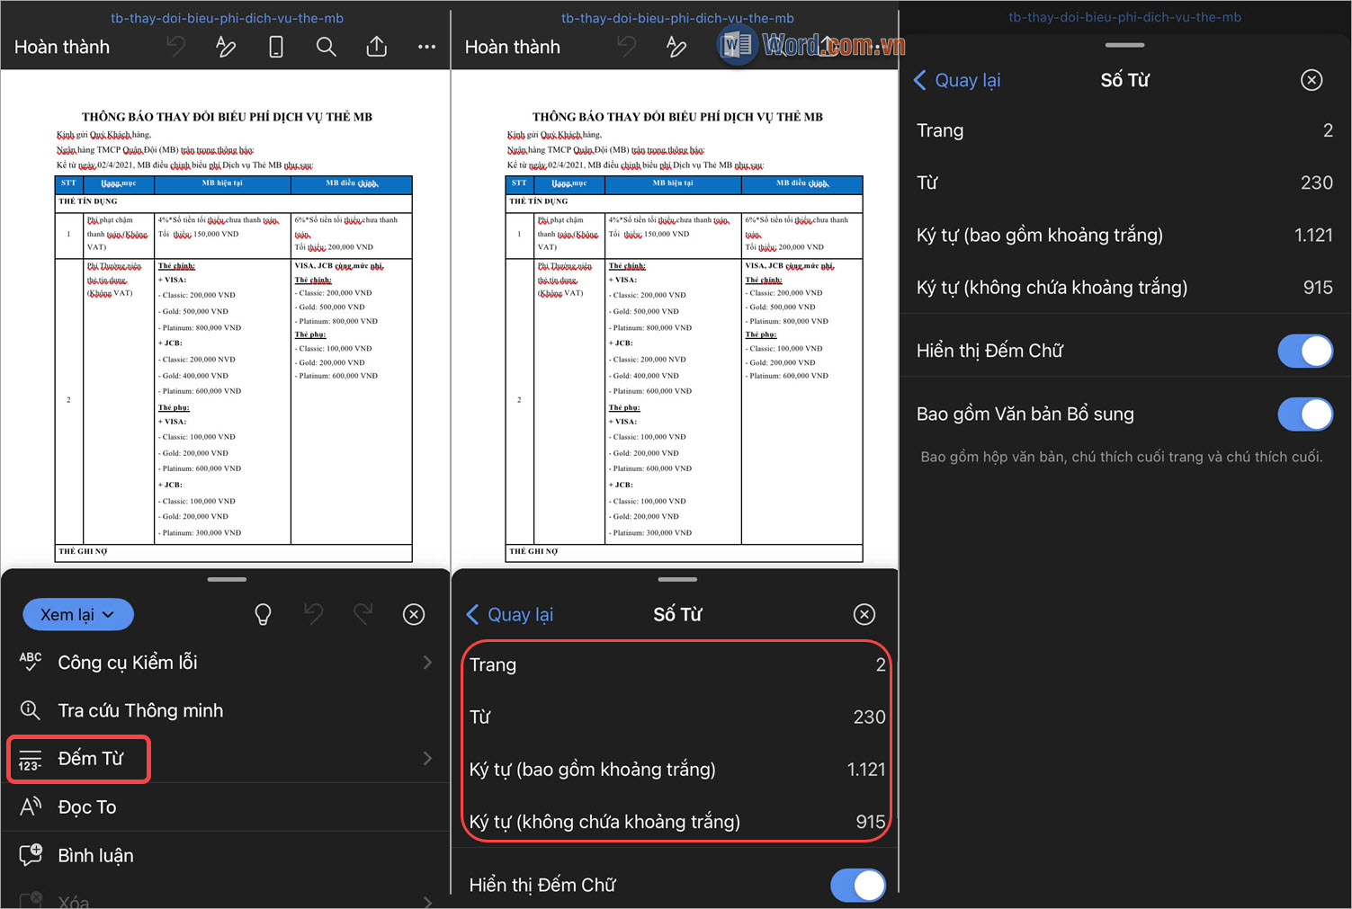The width and height of the screenshot is (1352, 909).
Task: Tap the read aloud A icon
Action: [x=31, y=807]
